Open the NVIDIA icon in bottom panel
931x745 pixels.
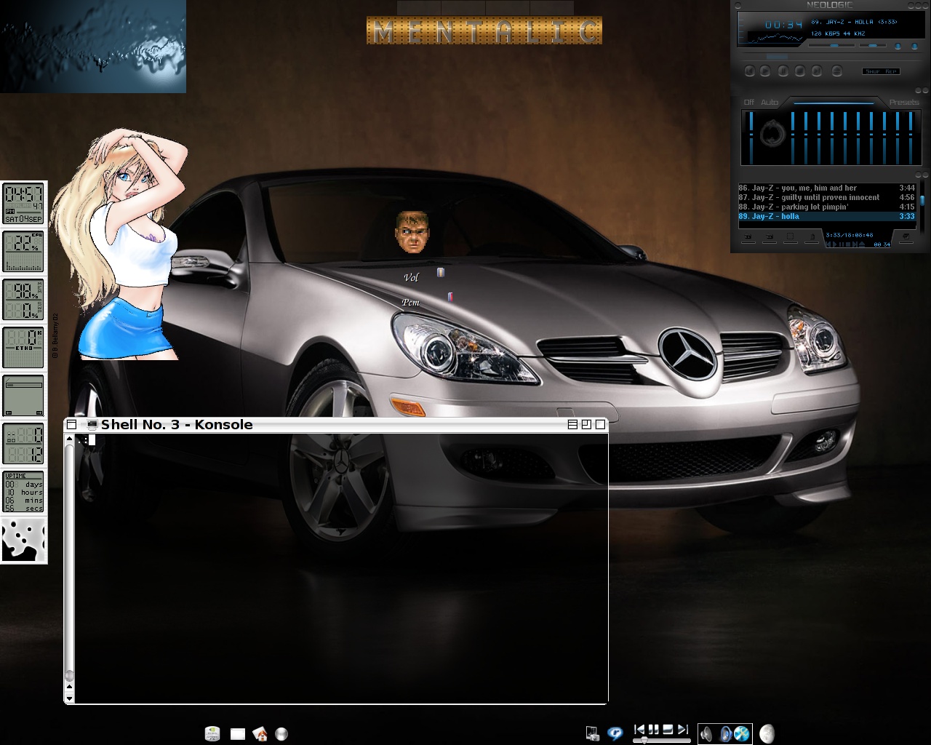(212, 733)
